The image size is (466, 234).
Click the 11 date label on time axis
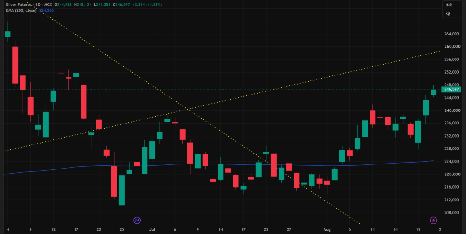click(372, 229)
